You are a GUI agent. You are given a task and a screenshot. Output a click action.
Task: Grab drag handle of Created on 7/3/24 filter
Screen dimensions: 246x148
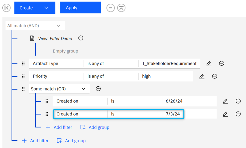pos(47,114)
